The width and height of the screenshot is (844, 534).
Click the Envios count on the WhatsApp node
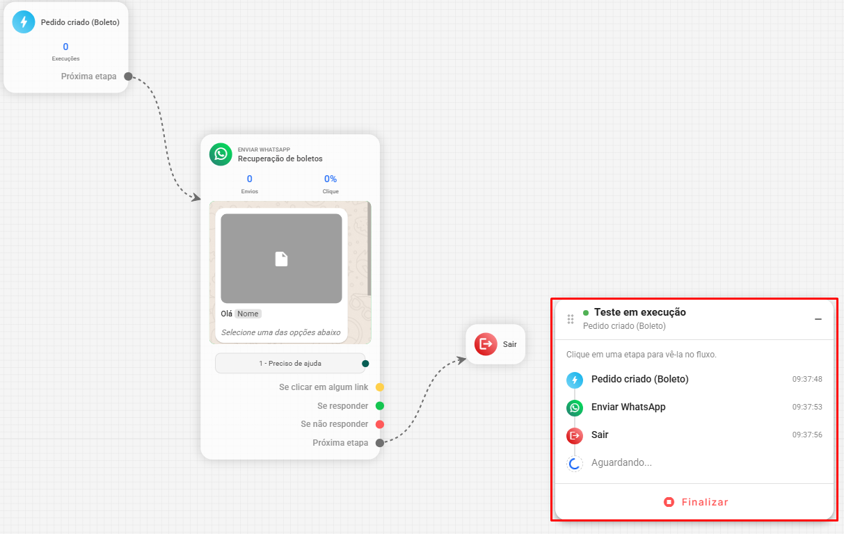coord(250,179)
